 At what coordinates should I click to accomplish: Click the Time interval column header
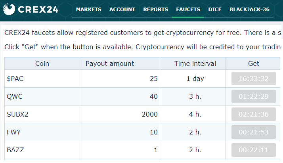point(195,63)
